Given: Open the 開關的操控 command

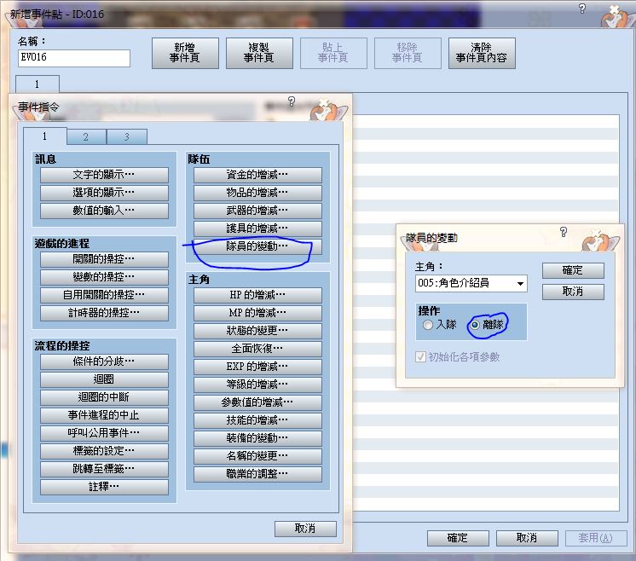Looking at the screenshot, I should [x=104, y=259].
